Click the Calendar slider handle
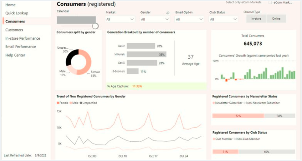This screenshot has width=302, height=161. [x=95, y=26]
